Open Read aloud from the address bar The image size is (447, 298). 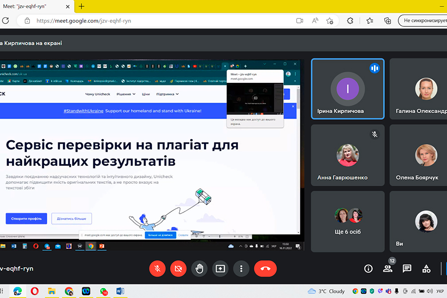pyautogui.click(x=315, y=20)
